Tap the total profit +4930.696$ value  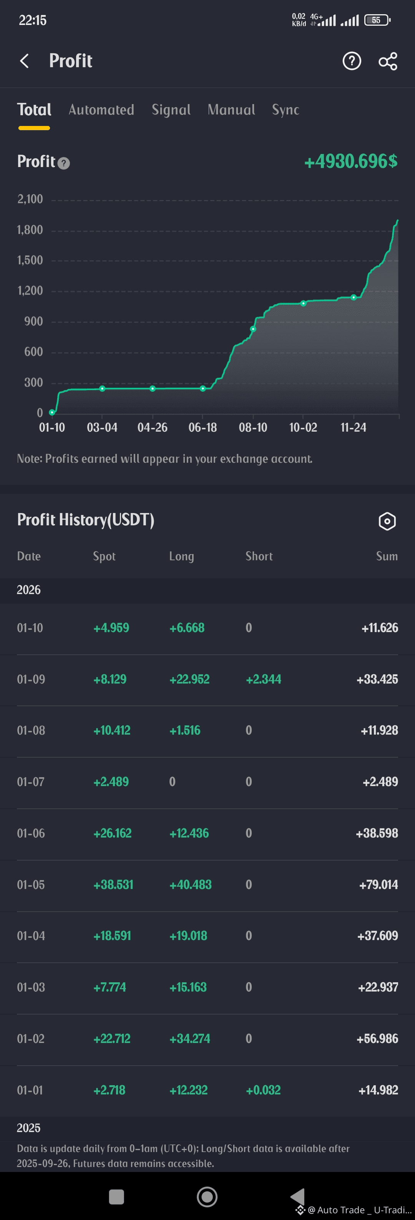click(x=350, y=162)
